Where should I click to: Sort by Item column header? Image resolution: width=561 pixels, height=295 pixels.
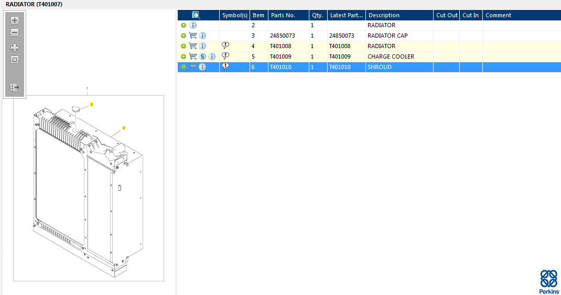[258, 15]
